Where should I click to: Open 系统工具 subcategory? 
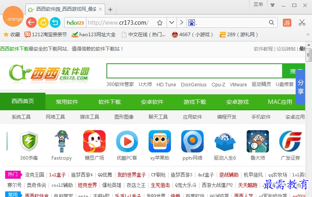[21, 117]
